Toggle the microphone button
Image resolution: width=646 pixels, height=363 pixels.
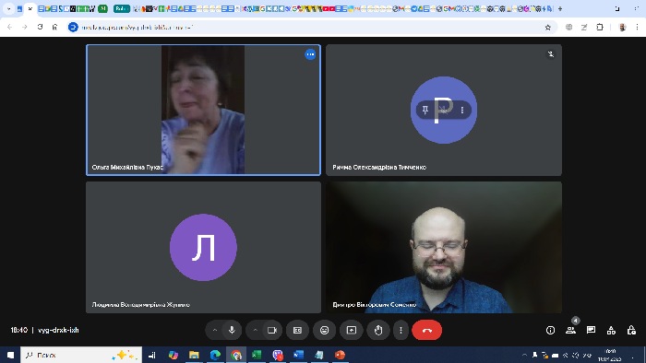tap(232, 330)
